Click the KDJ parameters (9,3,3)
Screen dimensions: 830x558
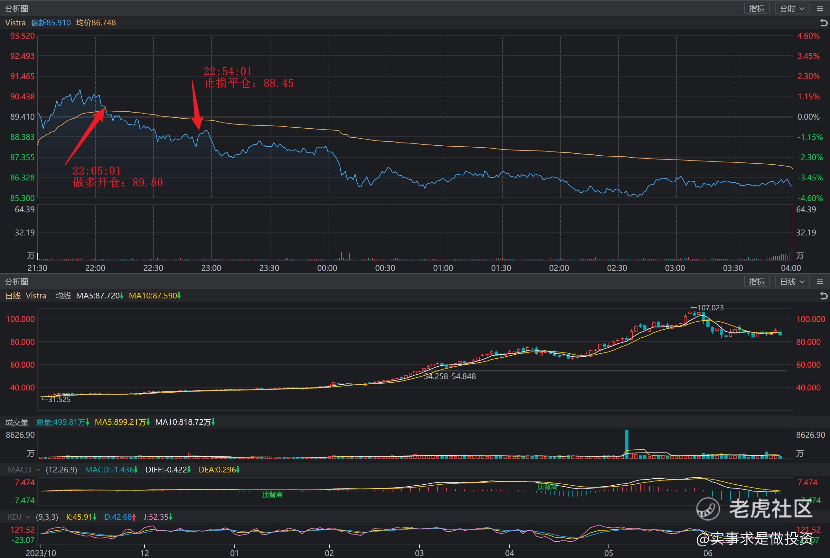tap(47, 517)
